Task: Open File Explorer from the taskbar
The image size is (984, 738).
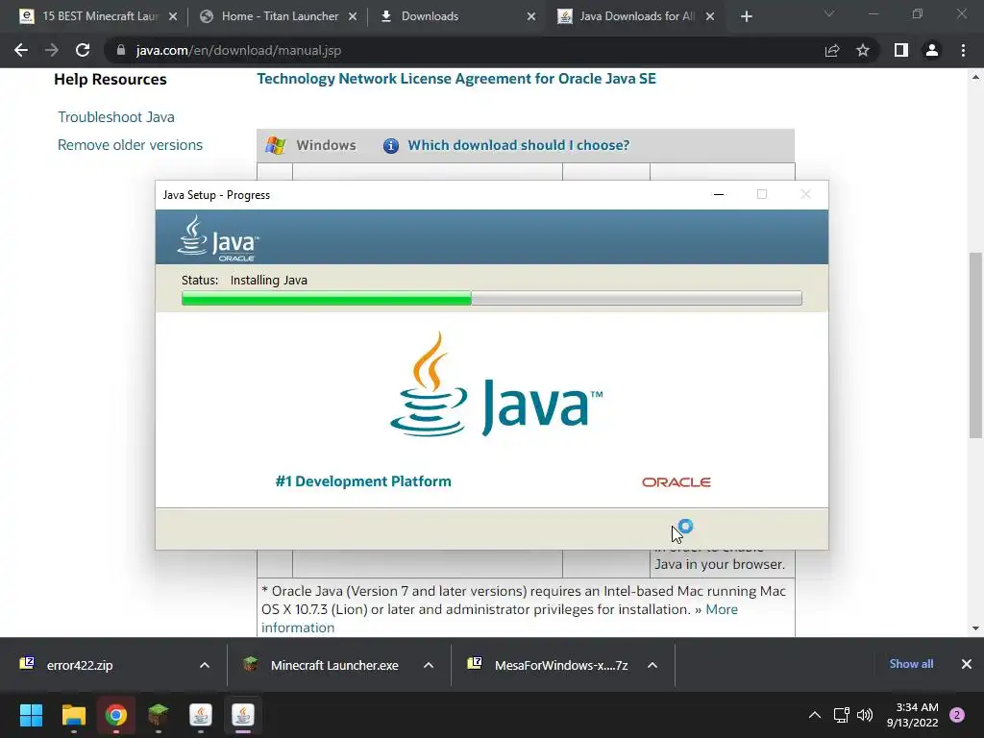Action: (73, 715)
